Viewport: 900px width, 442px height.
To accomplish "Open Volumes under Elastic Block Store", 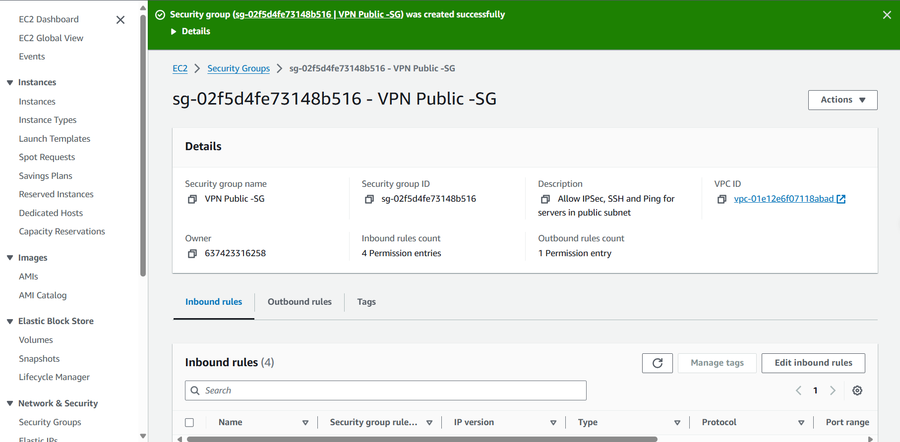I will [36, 340].
